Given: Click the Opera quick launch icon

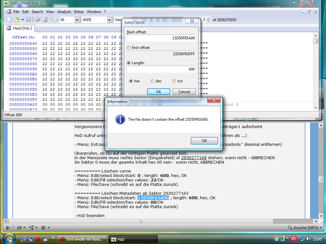Looking at the screenshot, I should click(38, 239).
